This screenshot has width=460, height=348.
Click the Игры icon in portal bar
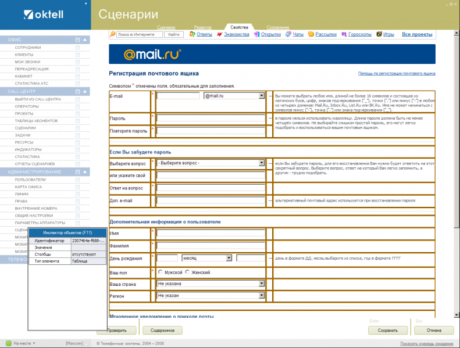click(x=379, y=34)
